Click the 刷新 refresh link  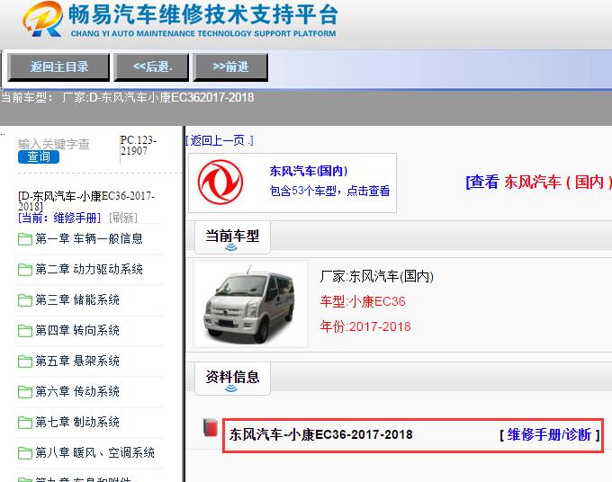tap(123, 218)
